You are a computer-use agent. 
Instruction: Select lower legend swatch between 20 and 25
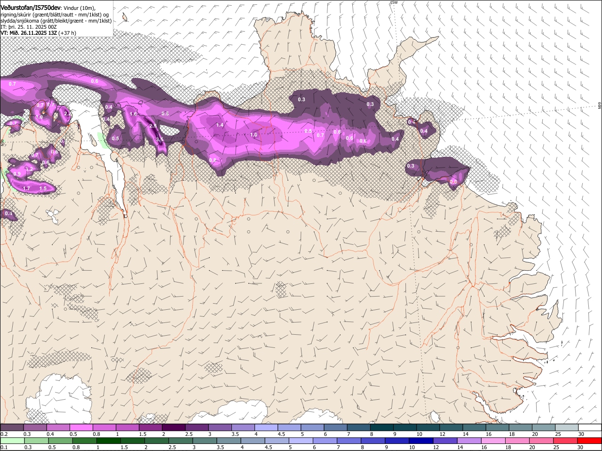point(541,441)
